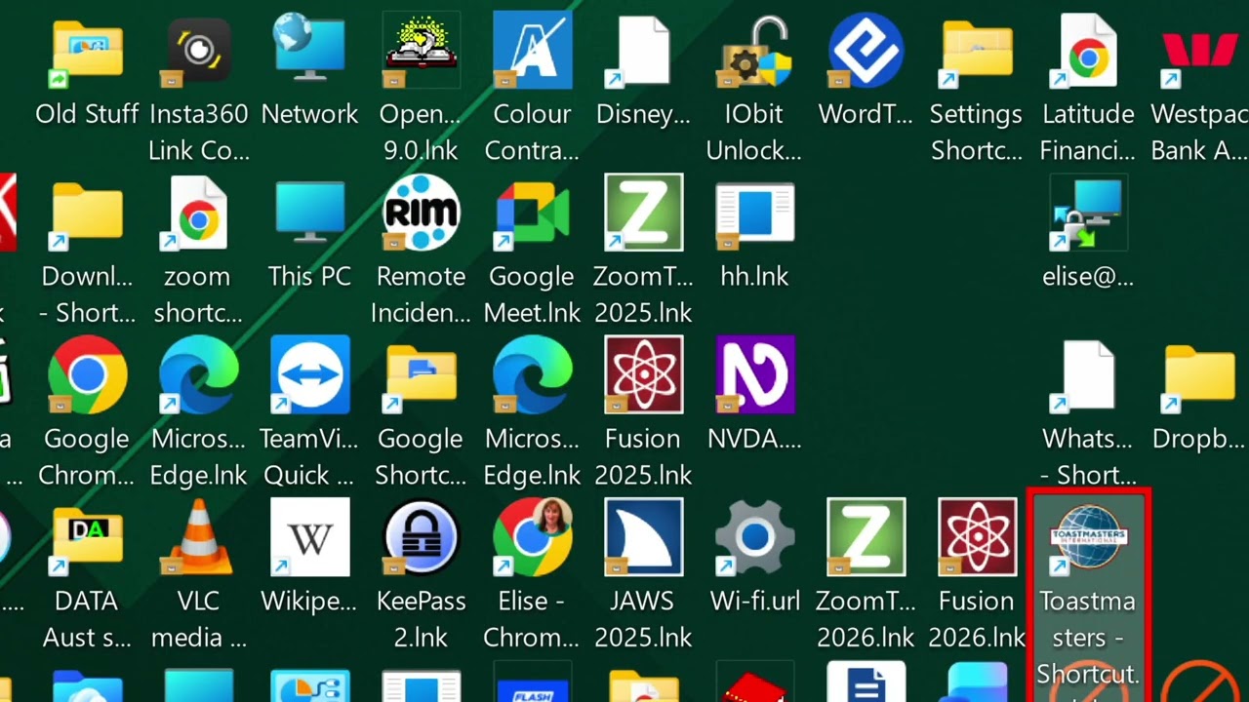Open the Wi-fi.url gear icon
The height and width of the screenshot is (702, 1249).
coord(754,538)
